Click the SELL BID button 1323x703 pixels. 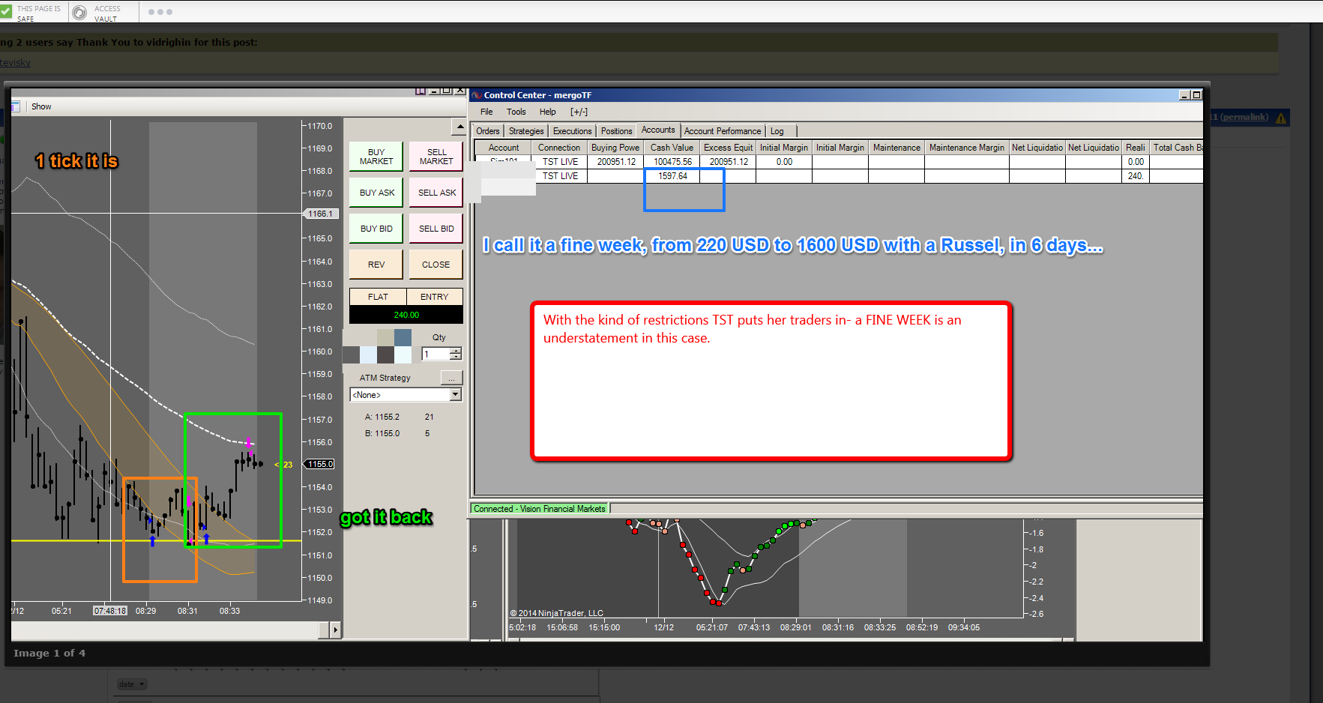[x=436, y=229]
